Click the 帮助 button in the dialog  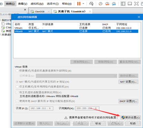(x=133, y=124)
